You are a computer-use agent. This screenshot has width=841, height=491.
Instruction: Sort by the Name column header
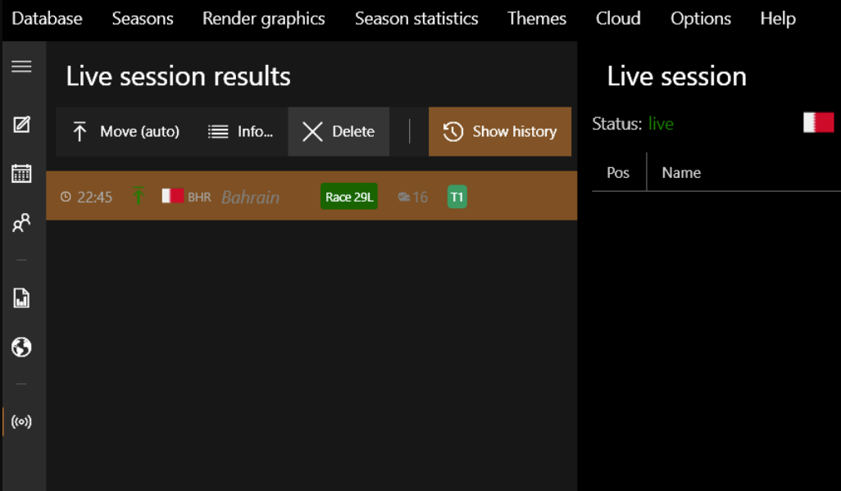point(681,172)
